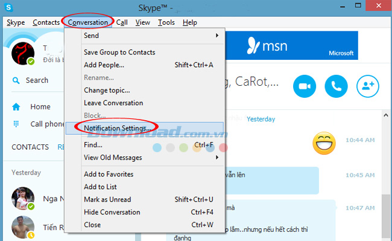Open the Tools menu
The height and width of the screenshot is (241, 392).
click(x=166, y=22)
